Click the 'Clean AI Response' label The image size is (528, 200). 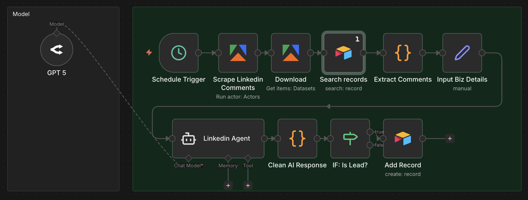point(297,165)
